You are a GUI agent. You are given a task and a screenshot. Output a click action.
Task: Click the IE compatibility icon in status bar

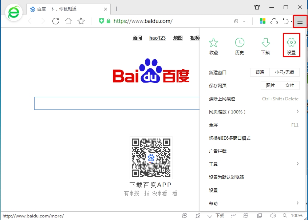click(245, 215)
